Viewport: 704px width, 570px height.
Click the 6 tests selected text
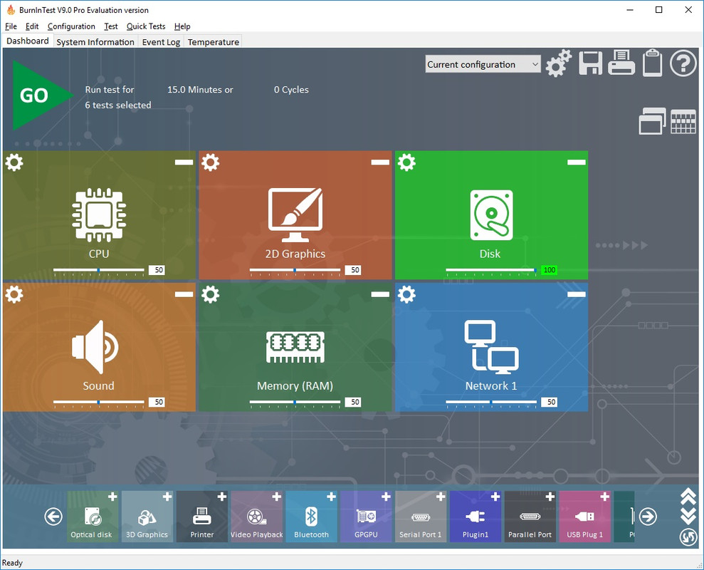pos(118,105)
